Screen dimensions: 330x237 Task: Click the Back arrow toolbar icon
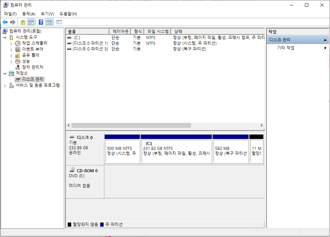coord(5,22)
